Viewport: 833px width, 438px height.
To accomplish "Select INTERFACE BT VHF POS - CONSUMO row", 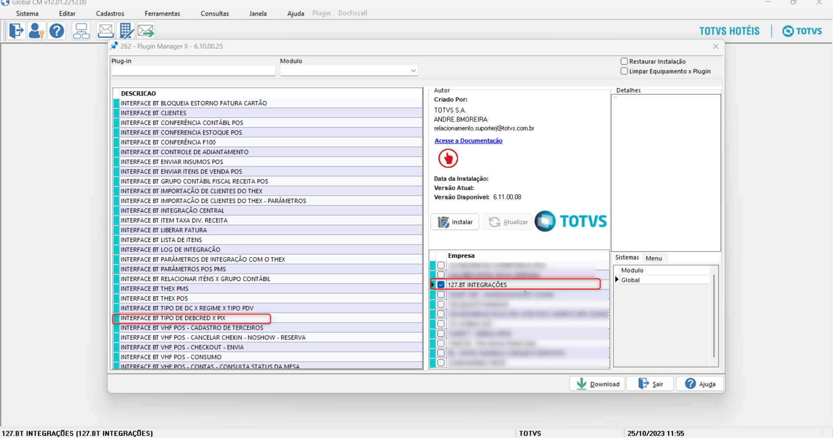I will 268,357.
